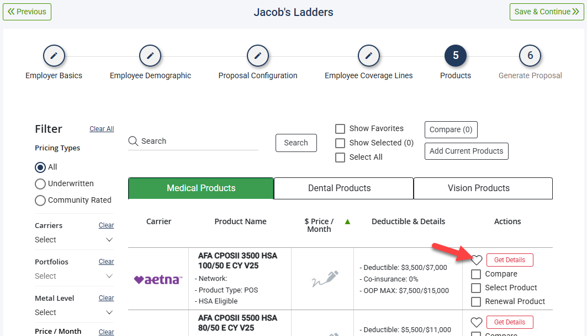
Task: Open Proposal Configuration step pencil icon
Action: pos(257,56)
